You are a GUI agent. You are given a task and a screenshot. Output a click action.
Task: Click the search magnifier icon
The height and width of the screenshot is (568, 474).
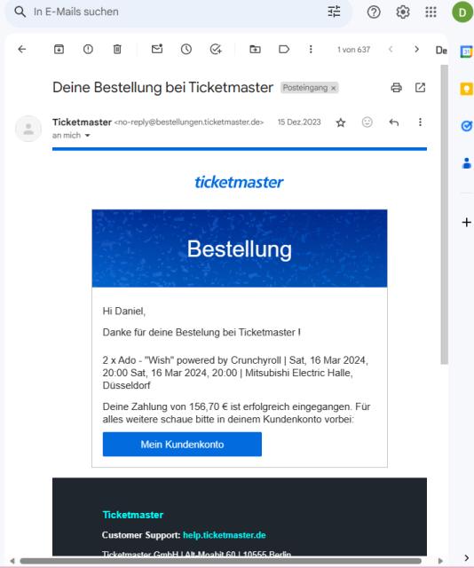[x=20, y=12]
